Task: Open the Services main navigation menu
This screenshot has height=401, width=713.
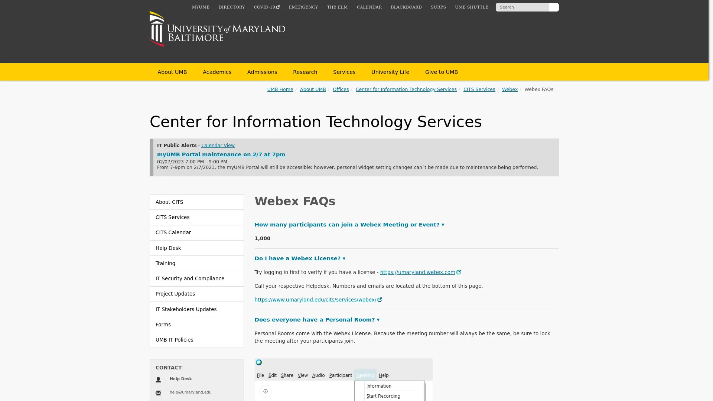Action: pyautogui.click(x=344, y=72)
